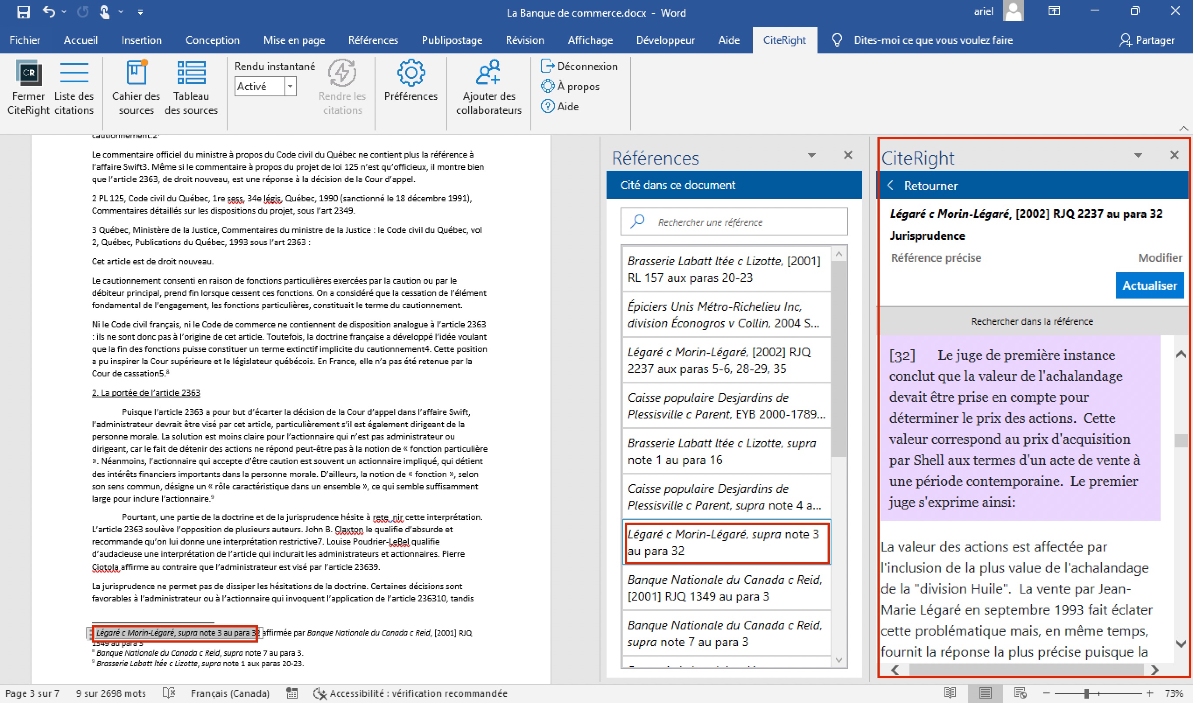This screenshot has width=1193, height=703.
Task: Select Légaré [2002] RJQ 2237 paras 5-6 reference
Action: pos(726,360)
